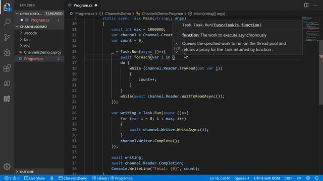Image resolution: width=323 pixels, height=181 pixels.
Task: Open feedback smiley in status bar
Action: pos(308,178)
